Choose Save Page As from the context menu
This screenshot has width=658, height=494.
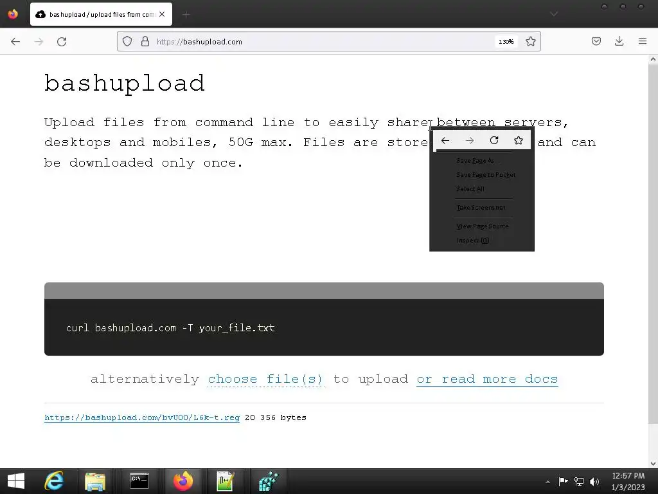pos(482,160)
